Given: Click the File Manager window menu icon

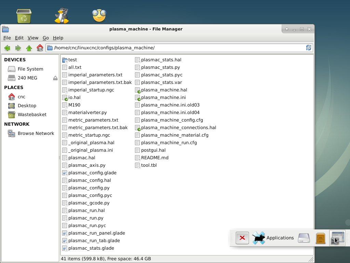Looking at the screenshot, I should point(5,29).
